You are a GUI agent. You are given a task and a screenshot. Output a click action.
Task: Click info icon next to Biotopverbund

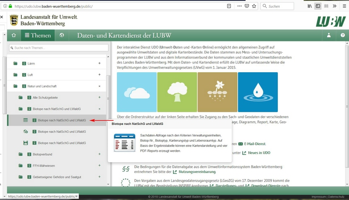[29, 154]
